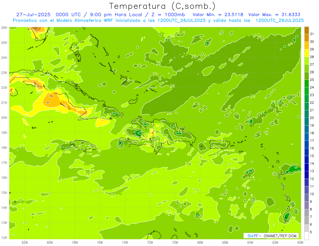Click the latitude label "21N"
Screen dimensions: 319x246
[x=4, y=102]
